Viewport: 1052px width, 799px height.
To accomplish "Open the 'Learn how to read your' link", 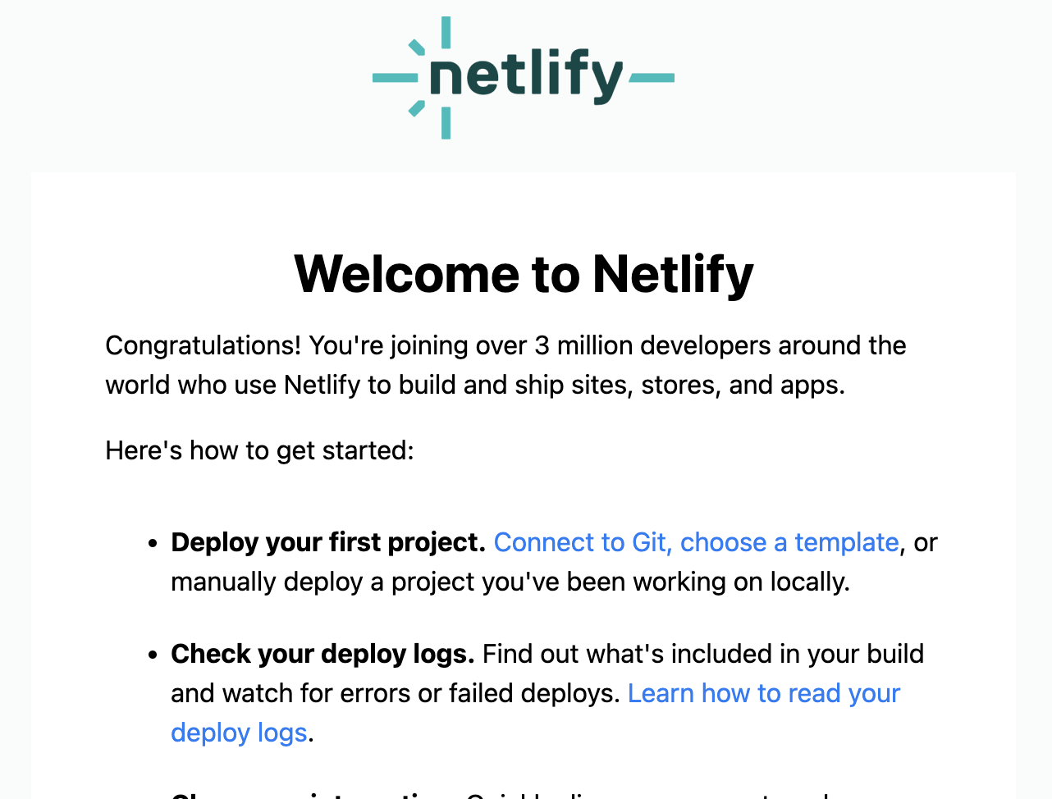I will pyautogui.click(x=764, y=693).
